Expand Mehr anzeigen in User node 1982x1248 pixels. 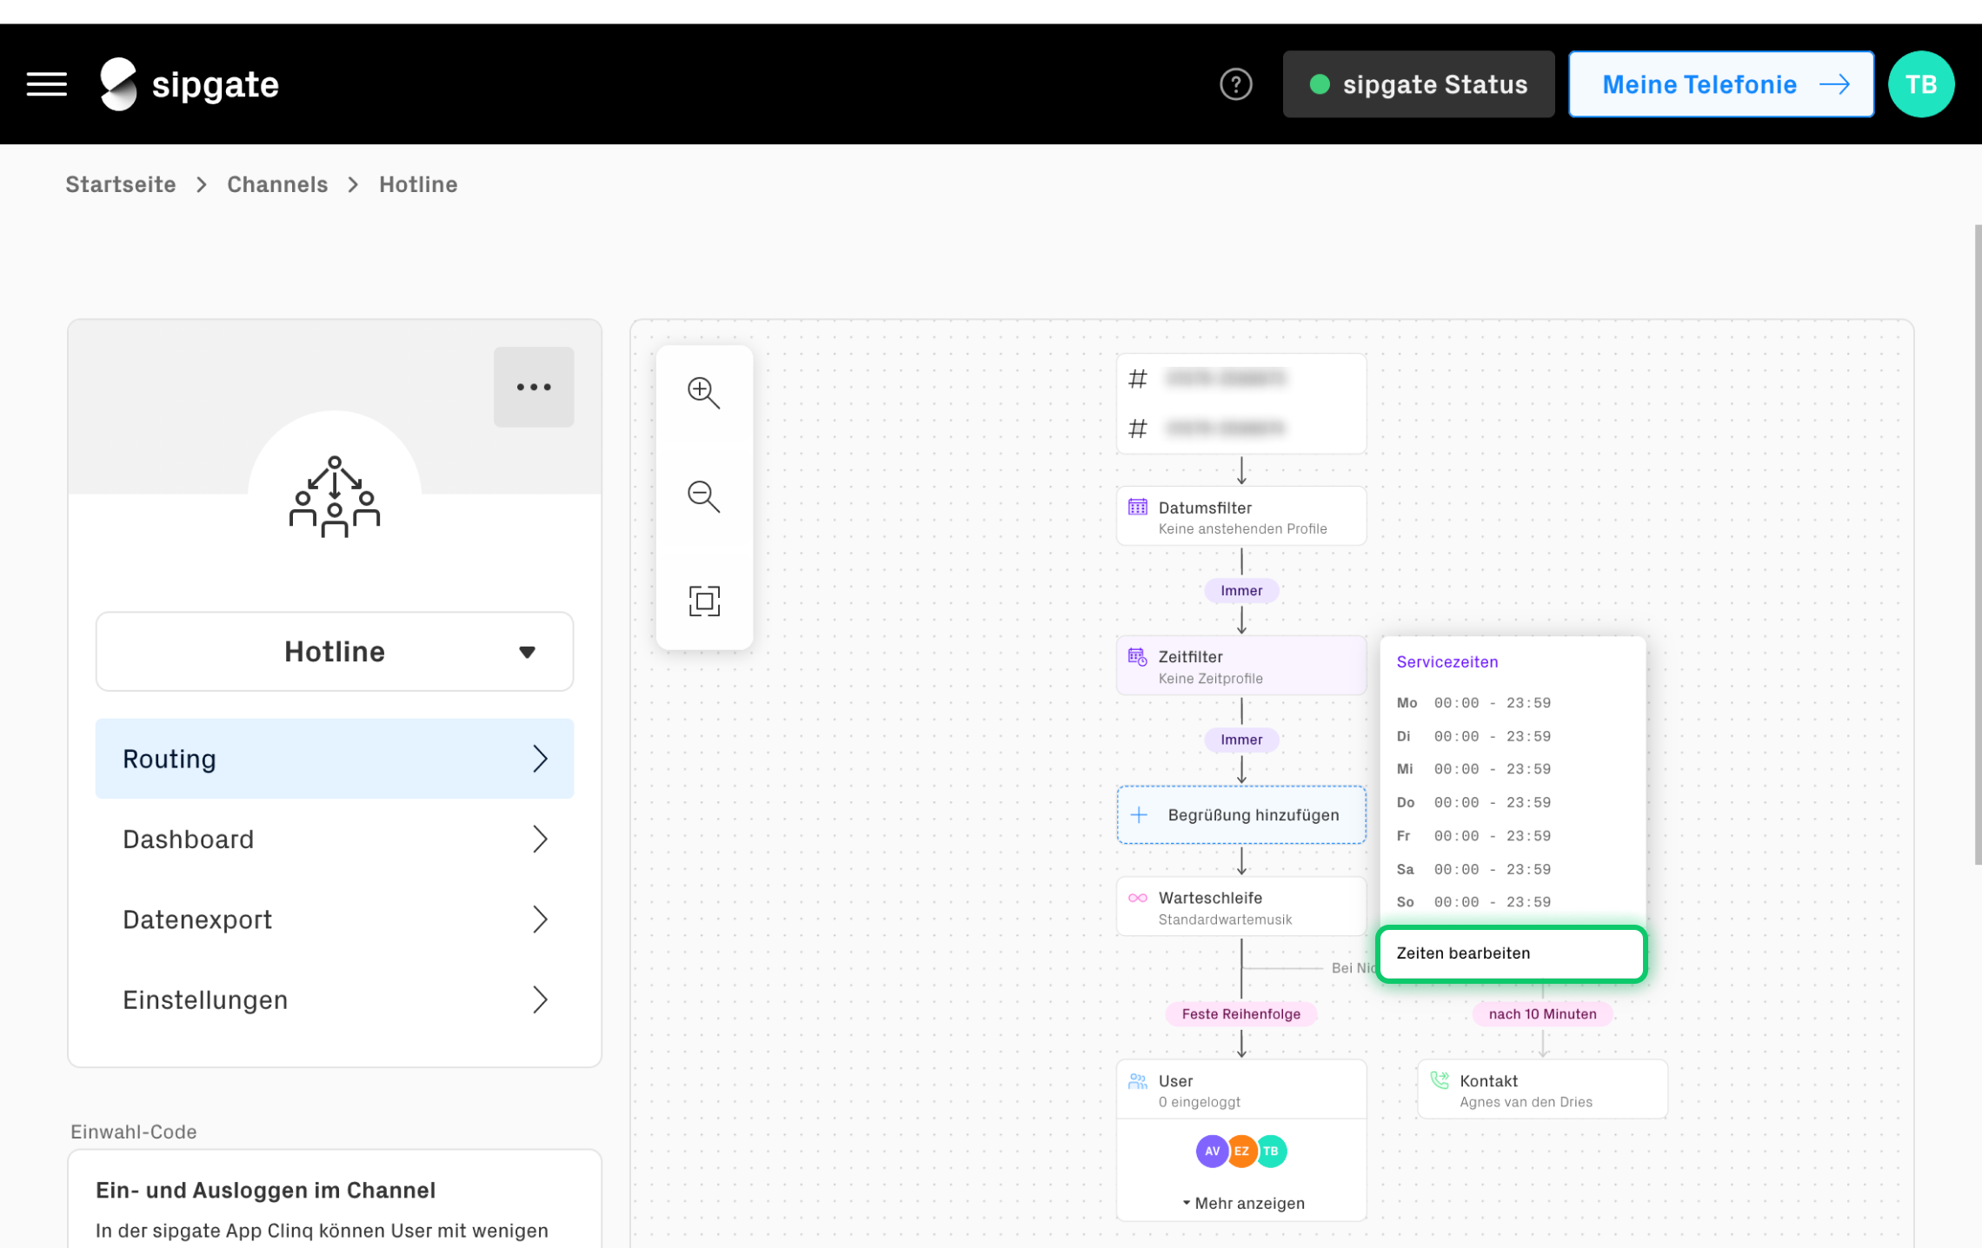(1243, 1203)
